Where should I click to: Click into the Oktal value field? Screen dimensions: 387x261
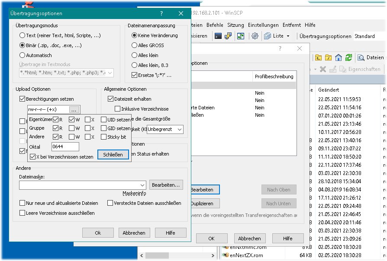click(65, 147)
